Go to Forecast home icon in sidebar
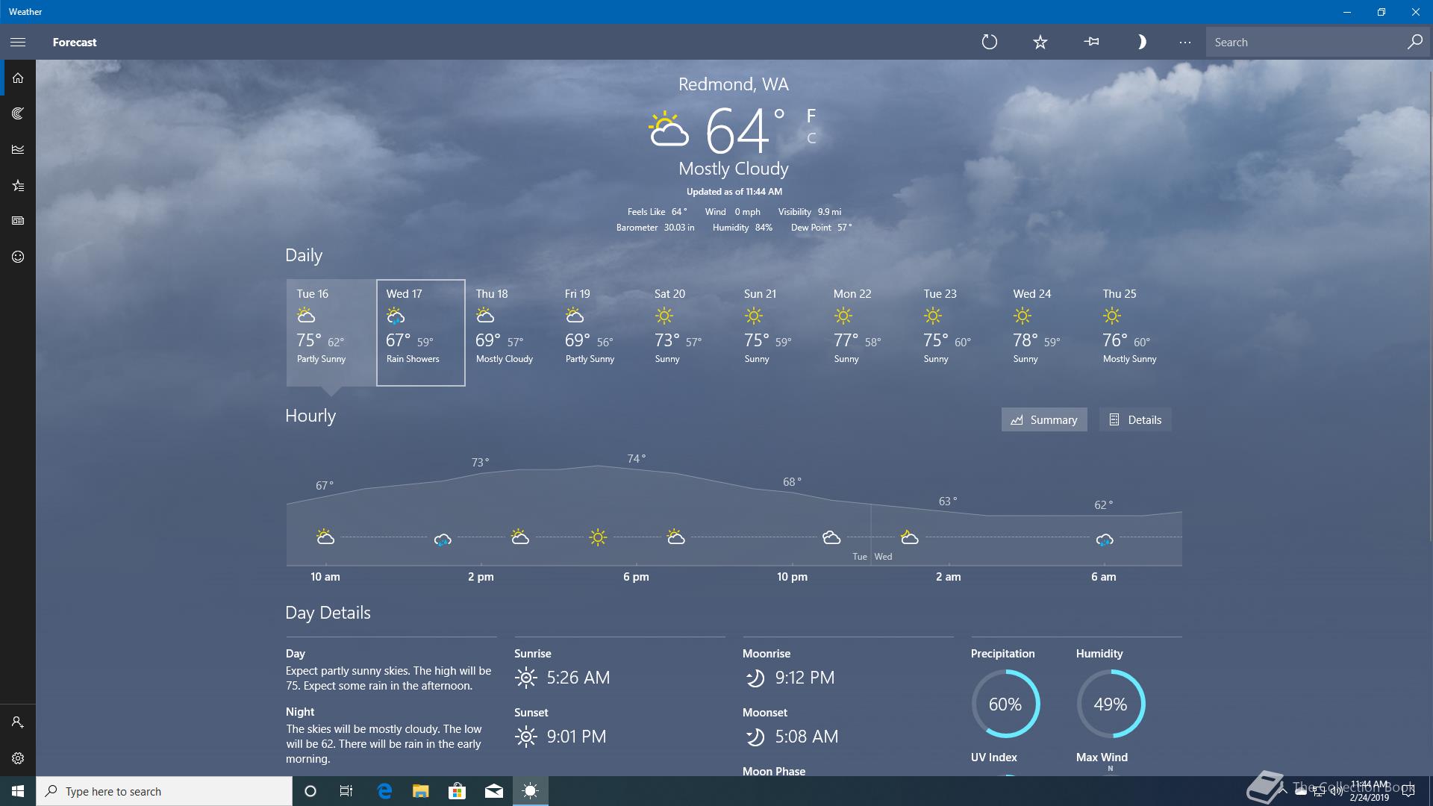This screenshot has height=806, width=1433. (x=18, y=78)
